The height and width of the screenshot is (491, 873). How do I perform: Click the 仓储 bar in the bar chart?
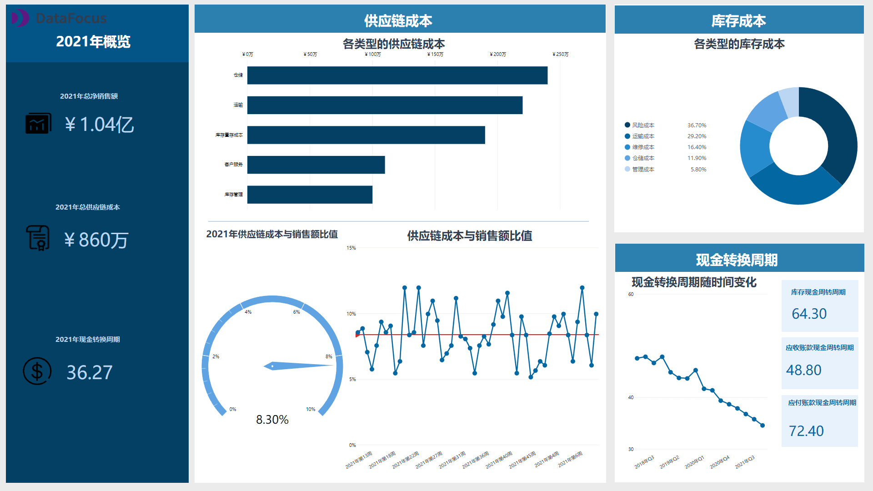[x=397, y=75]
